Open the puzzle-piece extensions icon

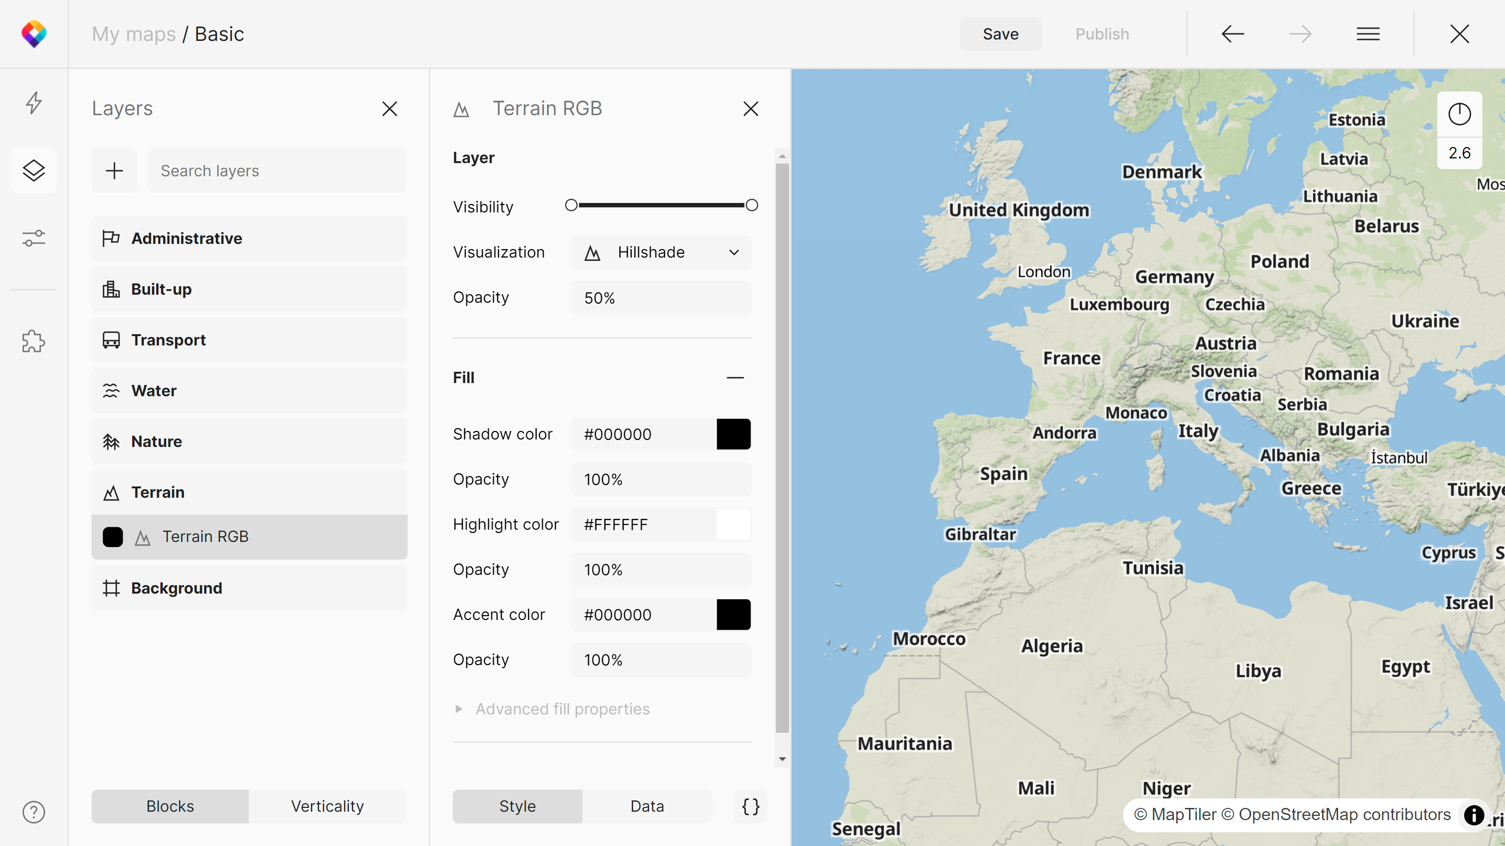click(34, 342)
